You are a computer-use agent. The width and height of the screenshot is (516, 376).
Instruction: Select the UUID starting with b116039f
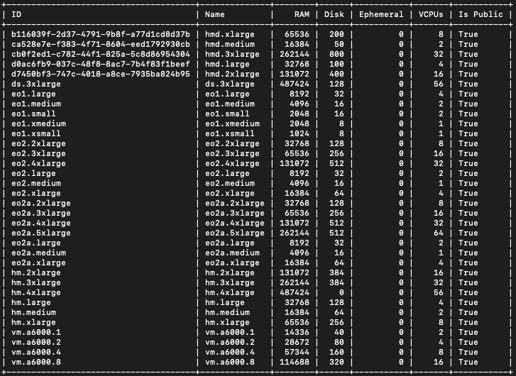click(x=101, y=34)
